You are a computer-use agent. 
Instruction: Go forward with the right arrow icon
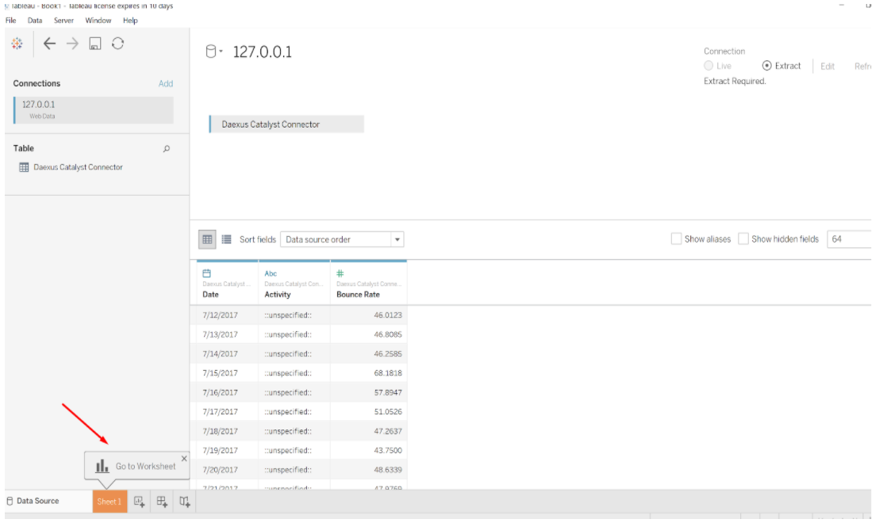click(72, 44)
